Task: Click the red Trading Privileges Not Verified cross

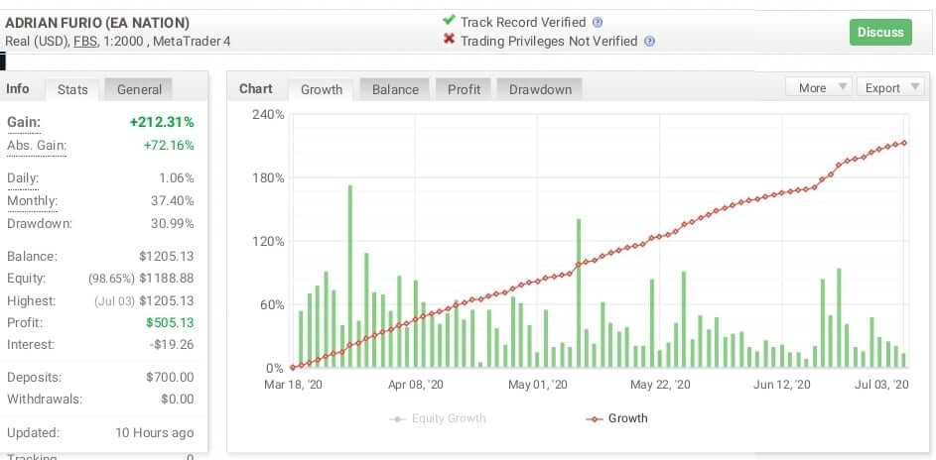Action: 449,41
